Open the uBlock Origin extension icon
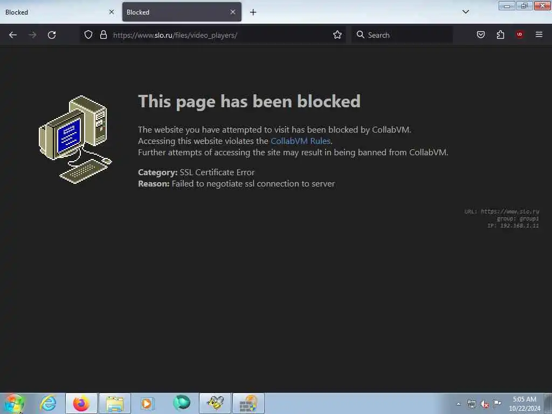This screenshot has height=414, width=552. [x=520, y=34]
